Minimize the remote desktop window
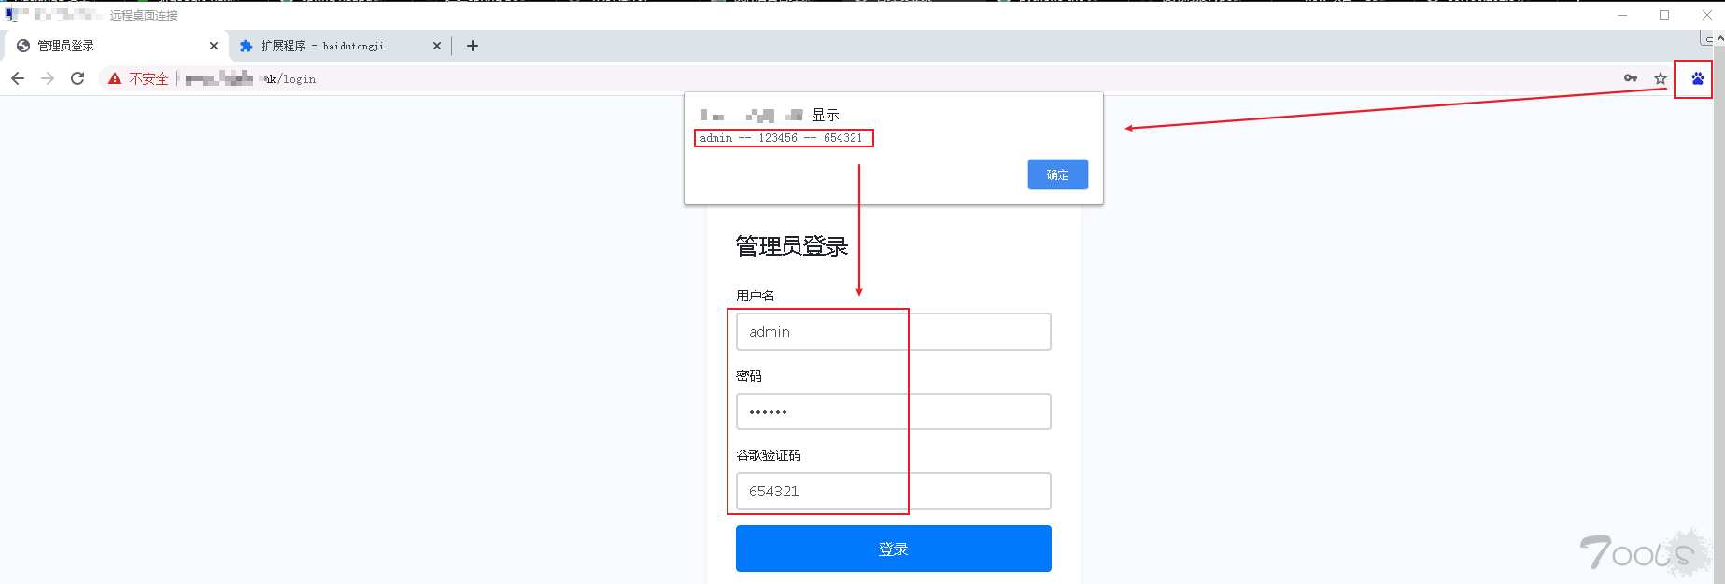 click(1622, 15)
